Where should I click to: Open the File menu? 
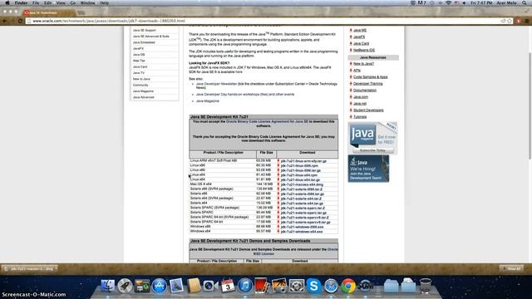tap(36, 2)
